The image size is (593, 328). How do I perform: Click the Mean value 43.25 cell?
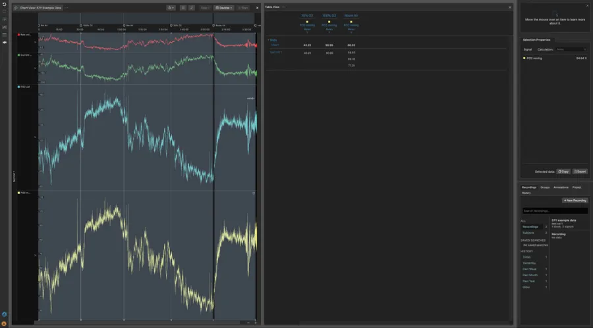307,45
